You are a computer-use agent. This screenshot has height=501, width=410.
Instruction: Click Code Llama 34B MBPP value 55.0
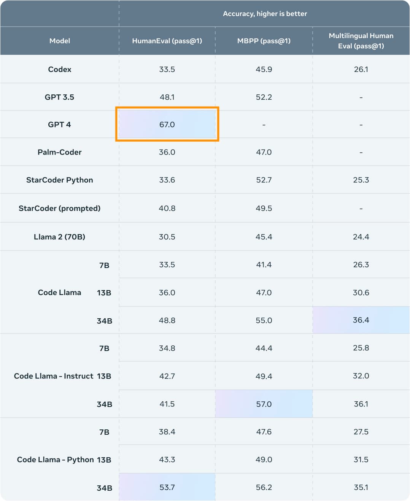point(264,321)
